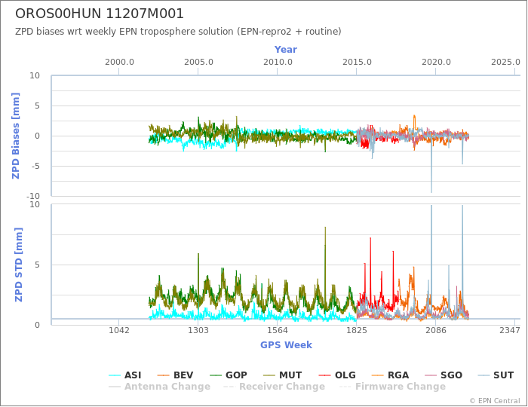The width and height of the screenshot is (528, 407).
Task: Click the 2025.0 year tick label
Action: coord(505,63)
